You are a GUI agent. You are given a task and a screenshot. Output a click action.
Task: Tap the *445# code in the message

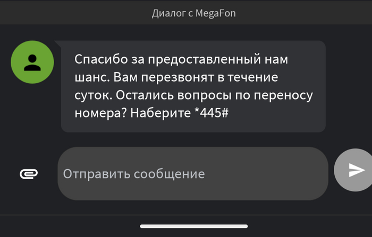tap(211, 113)
